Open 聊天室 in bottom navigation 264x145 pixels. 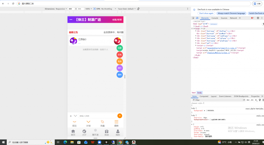(x=95, y=132)
